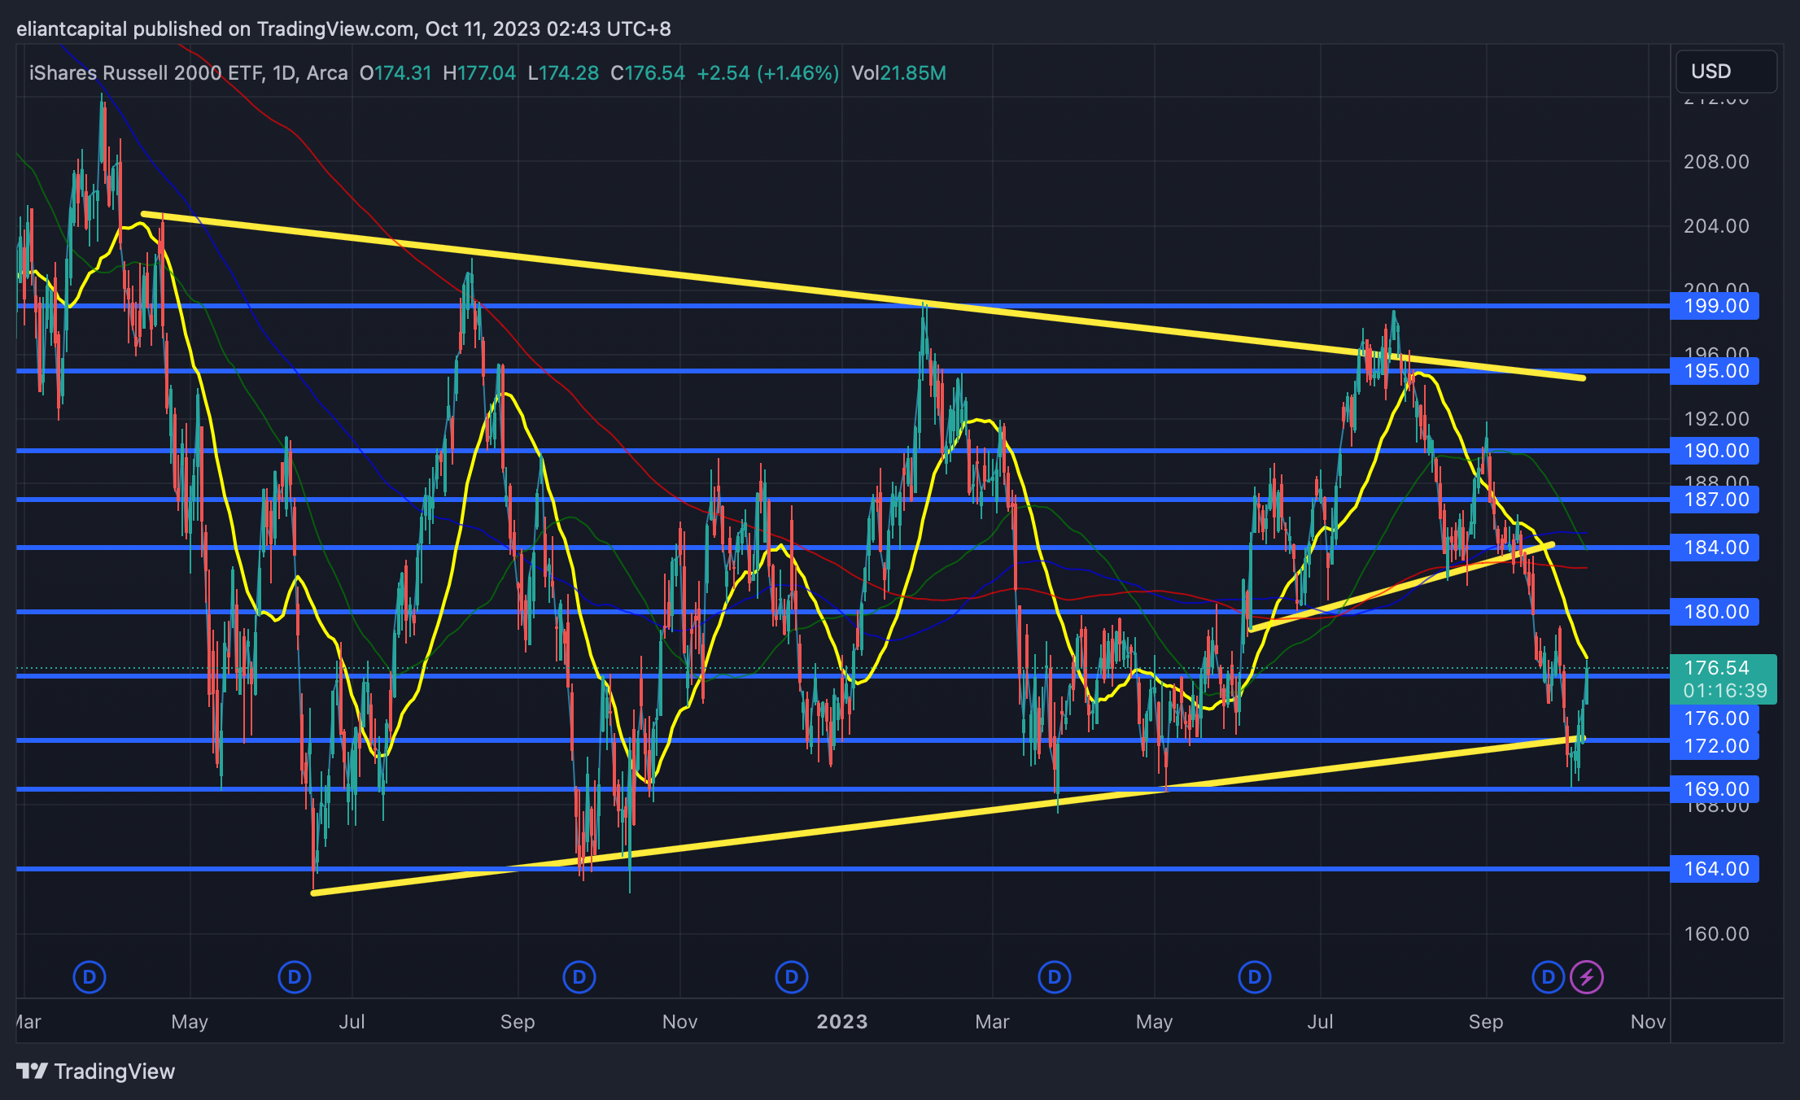Click the green 176.54 current price label
Screen dimensions: 1800x1100
[x=1722, y=679]
